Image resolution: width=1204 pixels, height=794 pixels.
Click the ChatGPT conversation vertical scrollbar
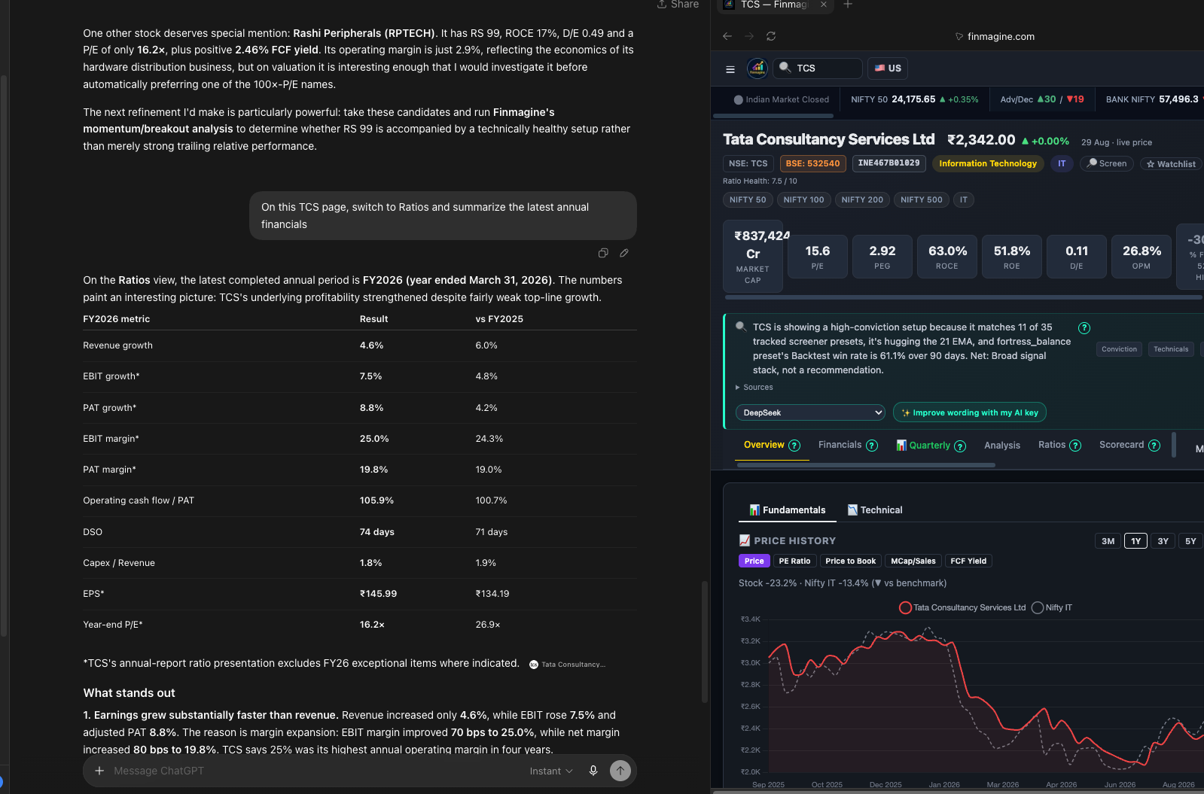pos(705,642)
